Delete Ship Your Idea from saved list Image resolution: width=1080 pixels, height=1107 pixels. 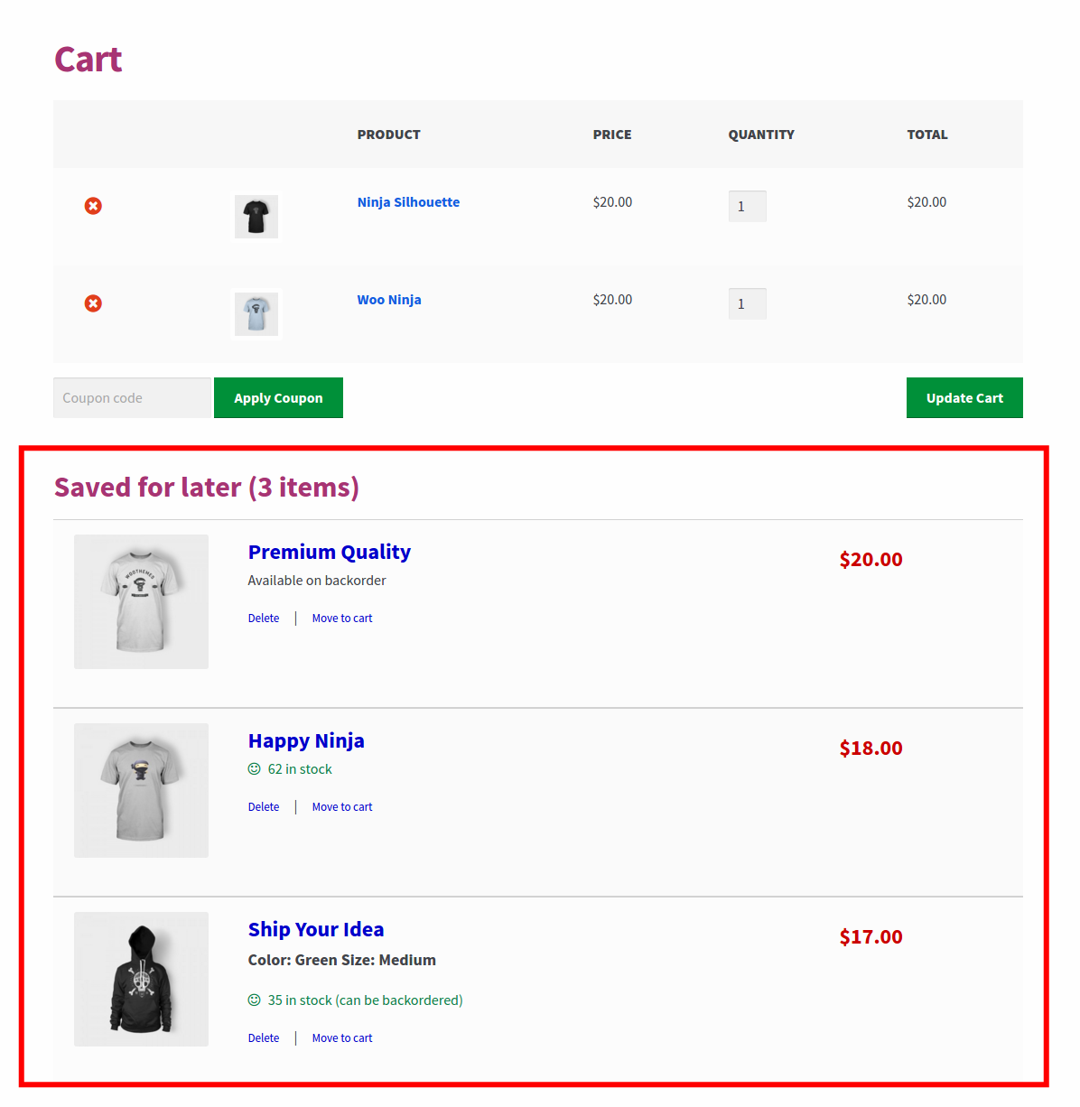tap(264, 1038)
